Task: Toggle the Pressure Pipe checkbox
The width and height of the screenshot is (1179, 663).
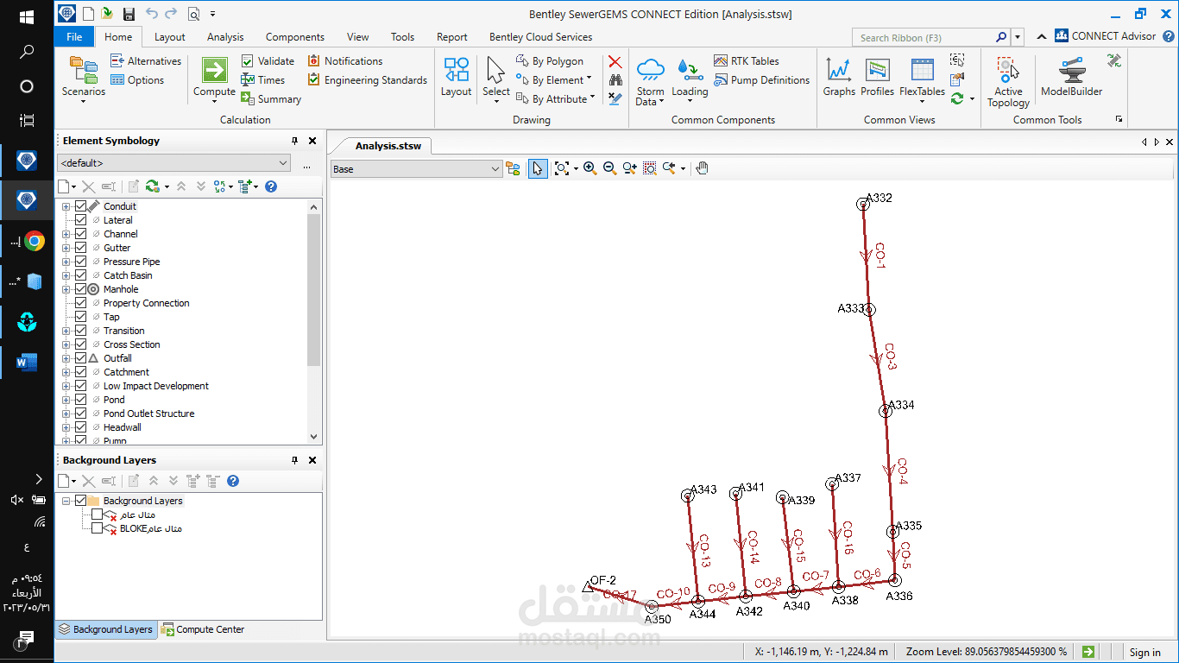Action: point(81,262)
